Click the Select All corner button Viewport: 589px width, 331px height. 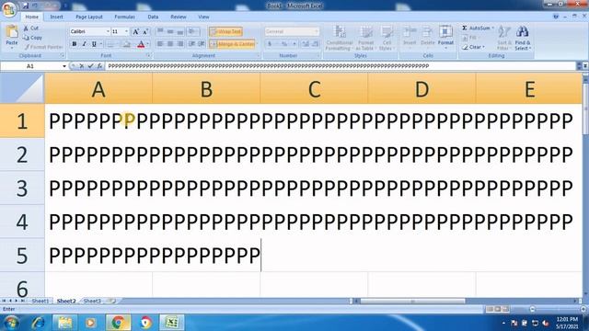pyautogui.click(x=22, y=88)
